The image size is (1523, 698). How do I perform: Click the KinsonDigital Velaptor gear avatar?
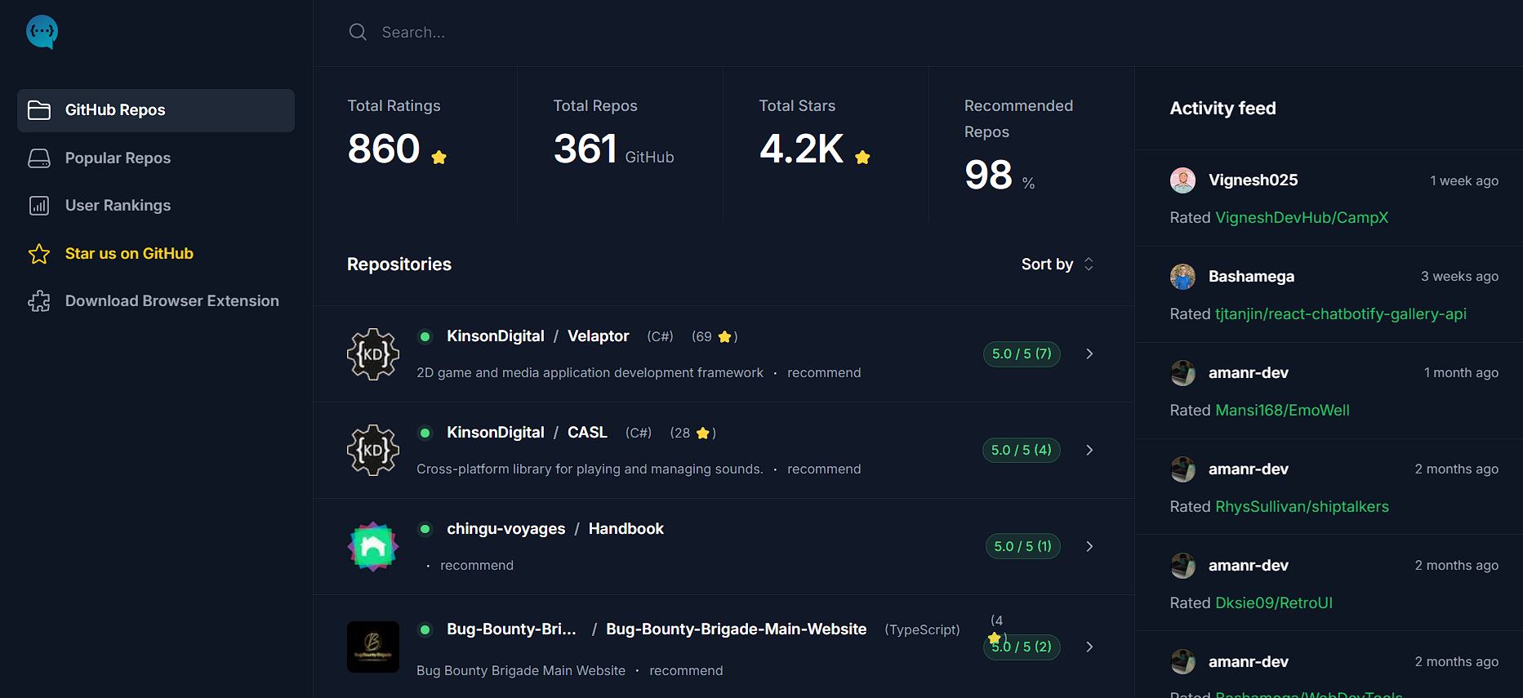(373, 354)
